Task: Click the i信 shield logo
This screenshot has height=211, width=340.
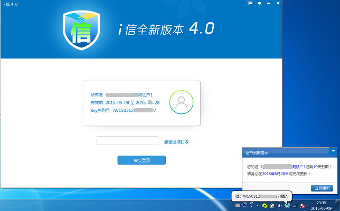Action: click(81, 30)
